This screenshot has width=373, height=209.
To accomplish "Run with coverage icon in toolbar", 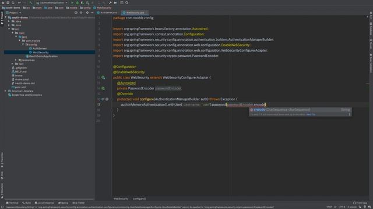I will click(x=82, y=2).
